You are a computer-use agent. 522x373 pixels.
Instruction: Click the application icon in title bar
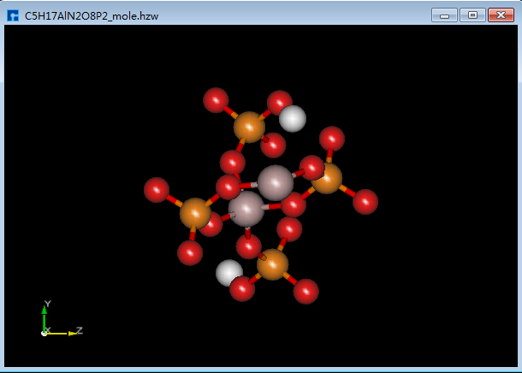pyautogui.click(x=13, y=15)
